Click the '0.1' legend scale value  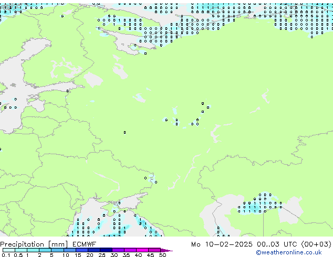6,255
